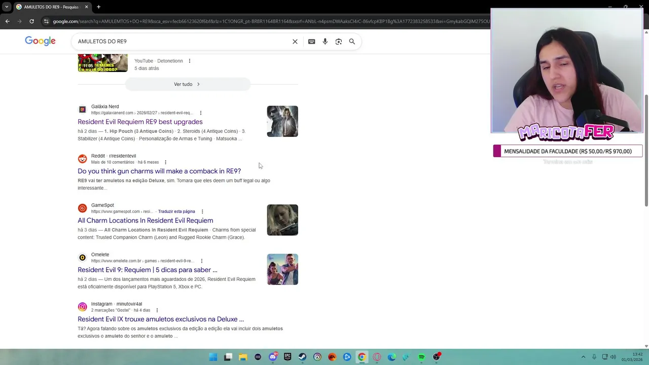Open Resident Evil Requiem RE9 best upgrades

point(140,122)
